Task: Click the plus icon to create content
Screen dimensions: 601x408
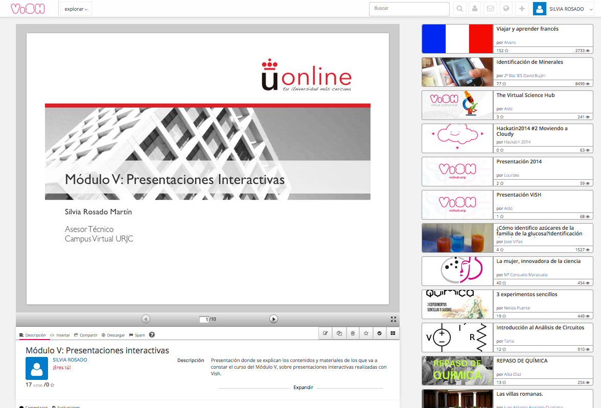Action: pos(522,9)
